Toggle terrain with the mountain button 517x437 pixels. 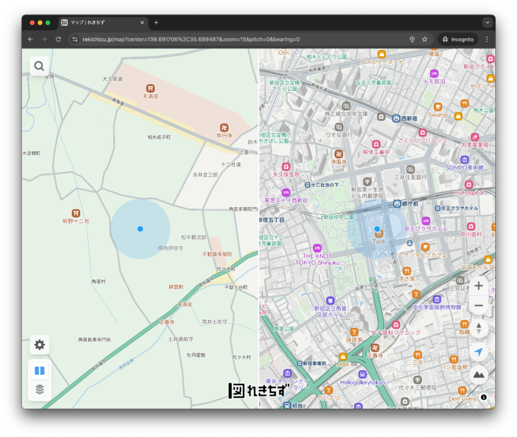(x=479, y=375)
